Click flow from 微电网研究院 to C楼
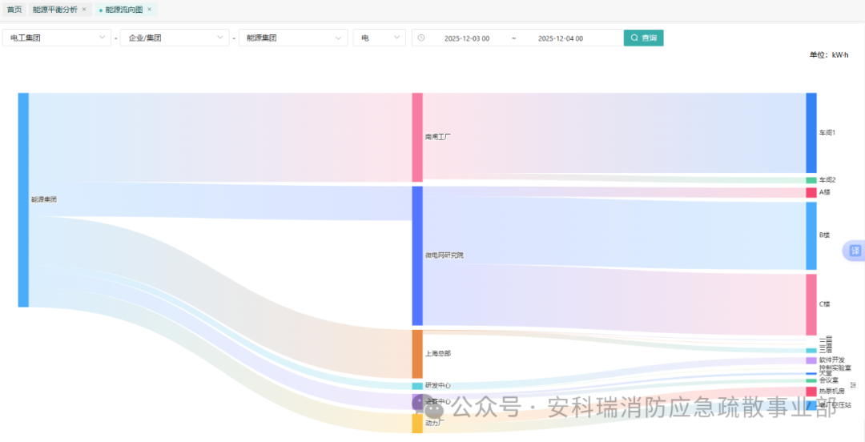This screenshot has width=865, height=442. tap(614, 299)
